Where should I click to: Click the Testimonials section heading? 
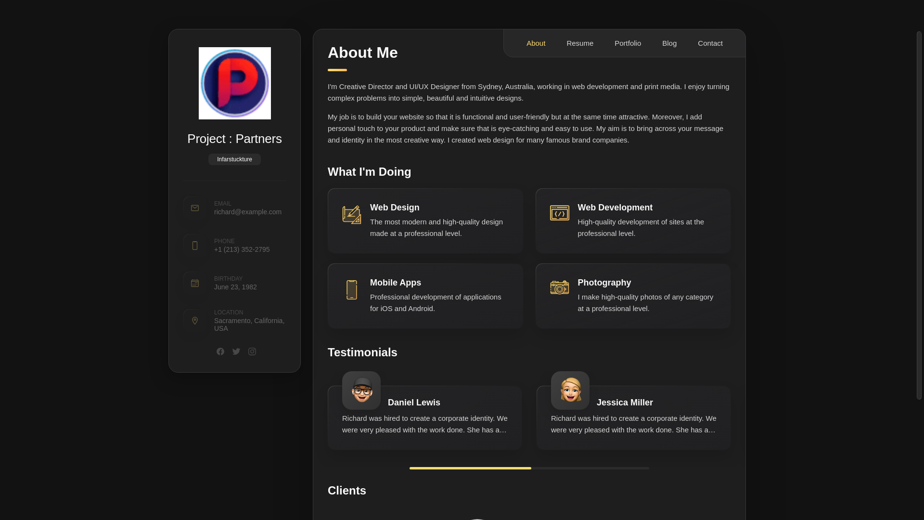[362, 352]
